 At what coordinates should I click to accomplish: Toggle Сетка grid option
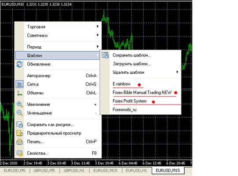point(58,84)
